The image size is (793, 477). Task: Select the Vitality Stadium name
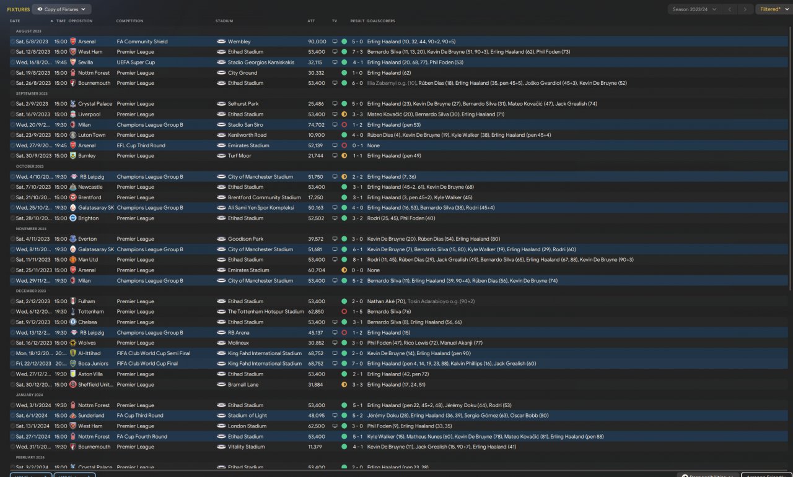click(246, 447)
